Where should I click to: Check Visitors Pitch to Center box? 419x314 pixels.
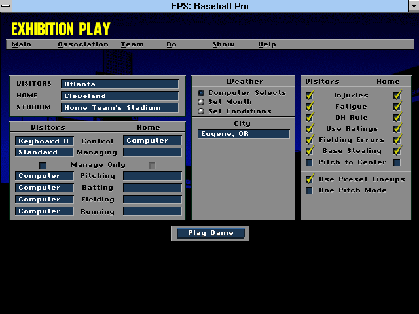coord(310,162)
